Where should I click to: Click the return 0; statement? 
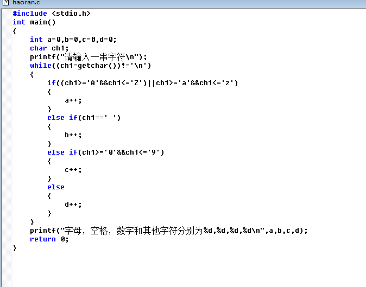tap(49, 239)
